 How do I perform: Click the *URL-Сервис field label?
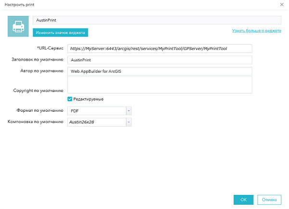[50, 49]
